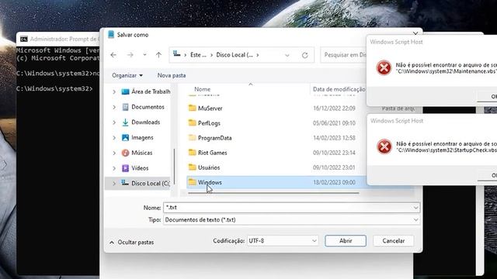
Task: Click the Pesquisar search field
Action: point(343,55)
